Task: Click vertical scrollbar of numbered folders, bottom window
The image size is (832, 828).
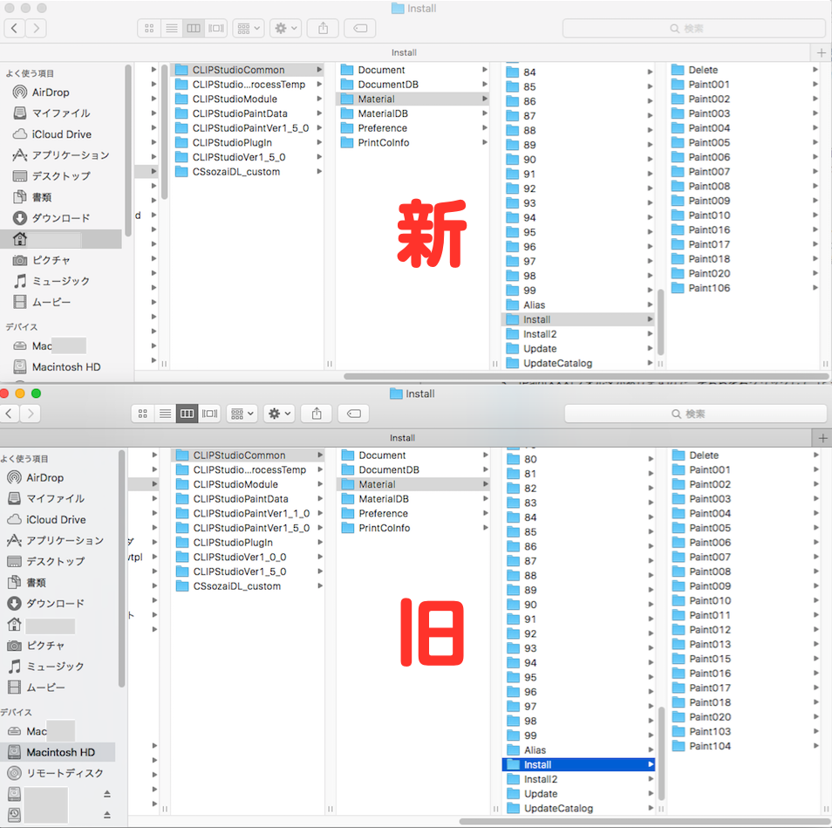Action: coord(661,754)
